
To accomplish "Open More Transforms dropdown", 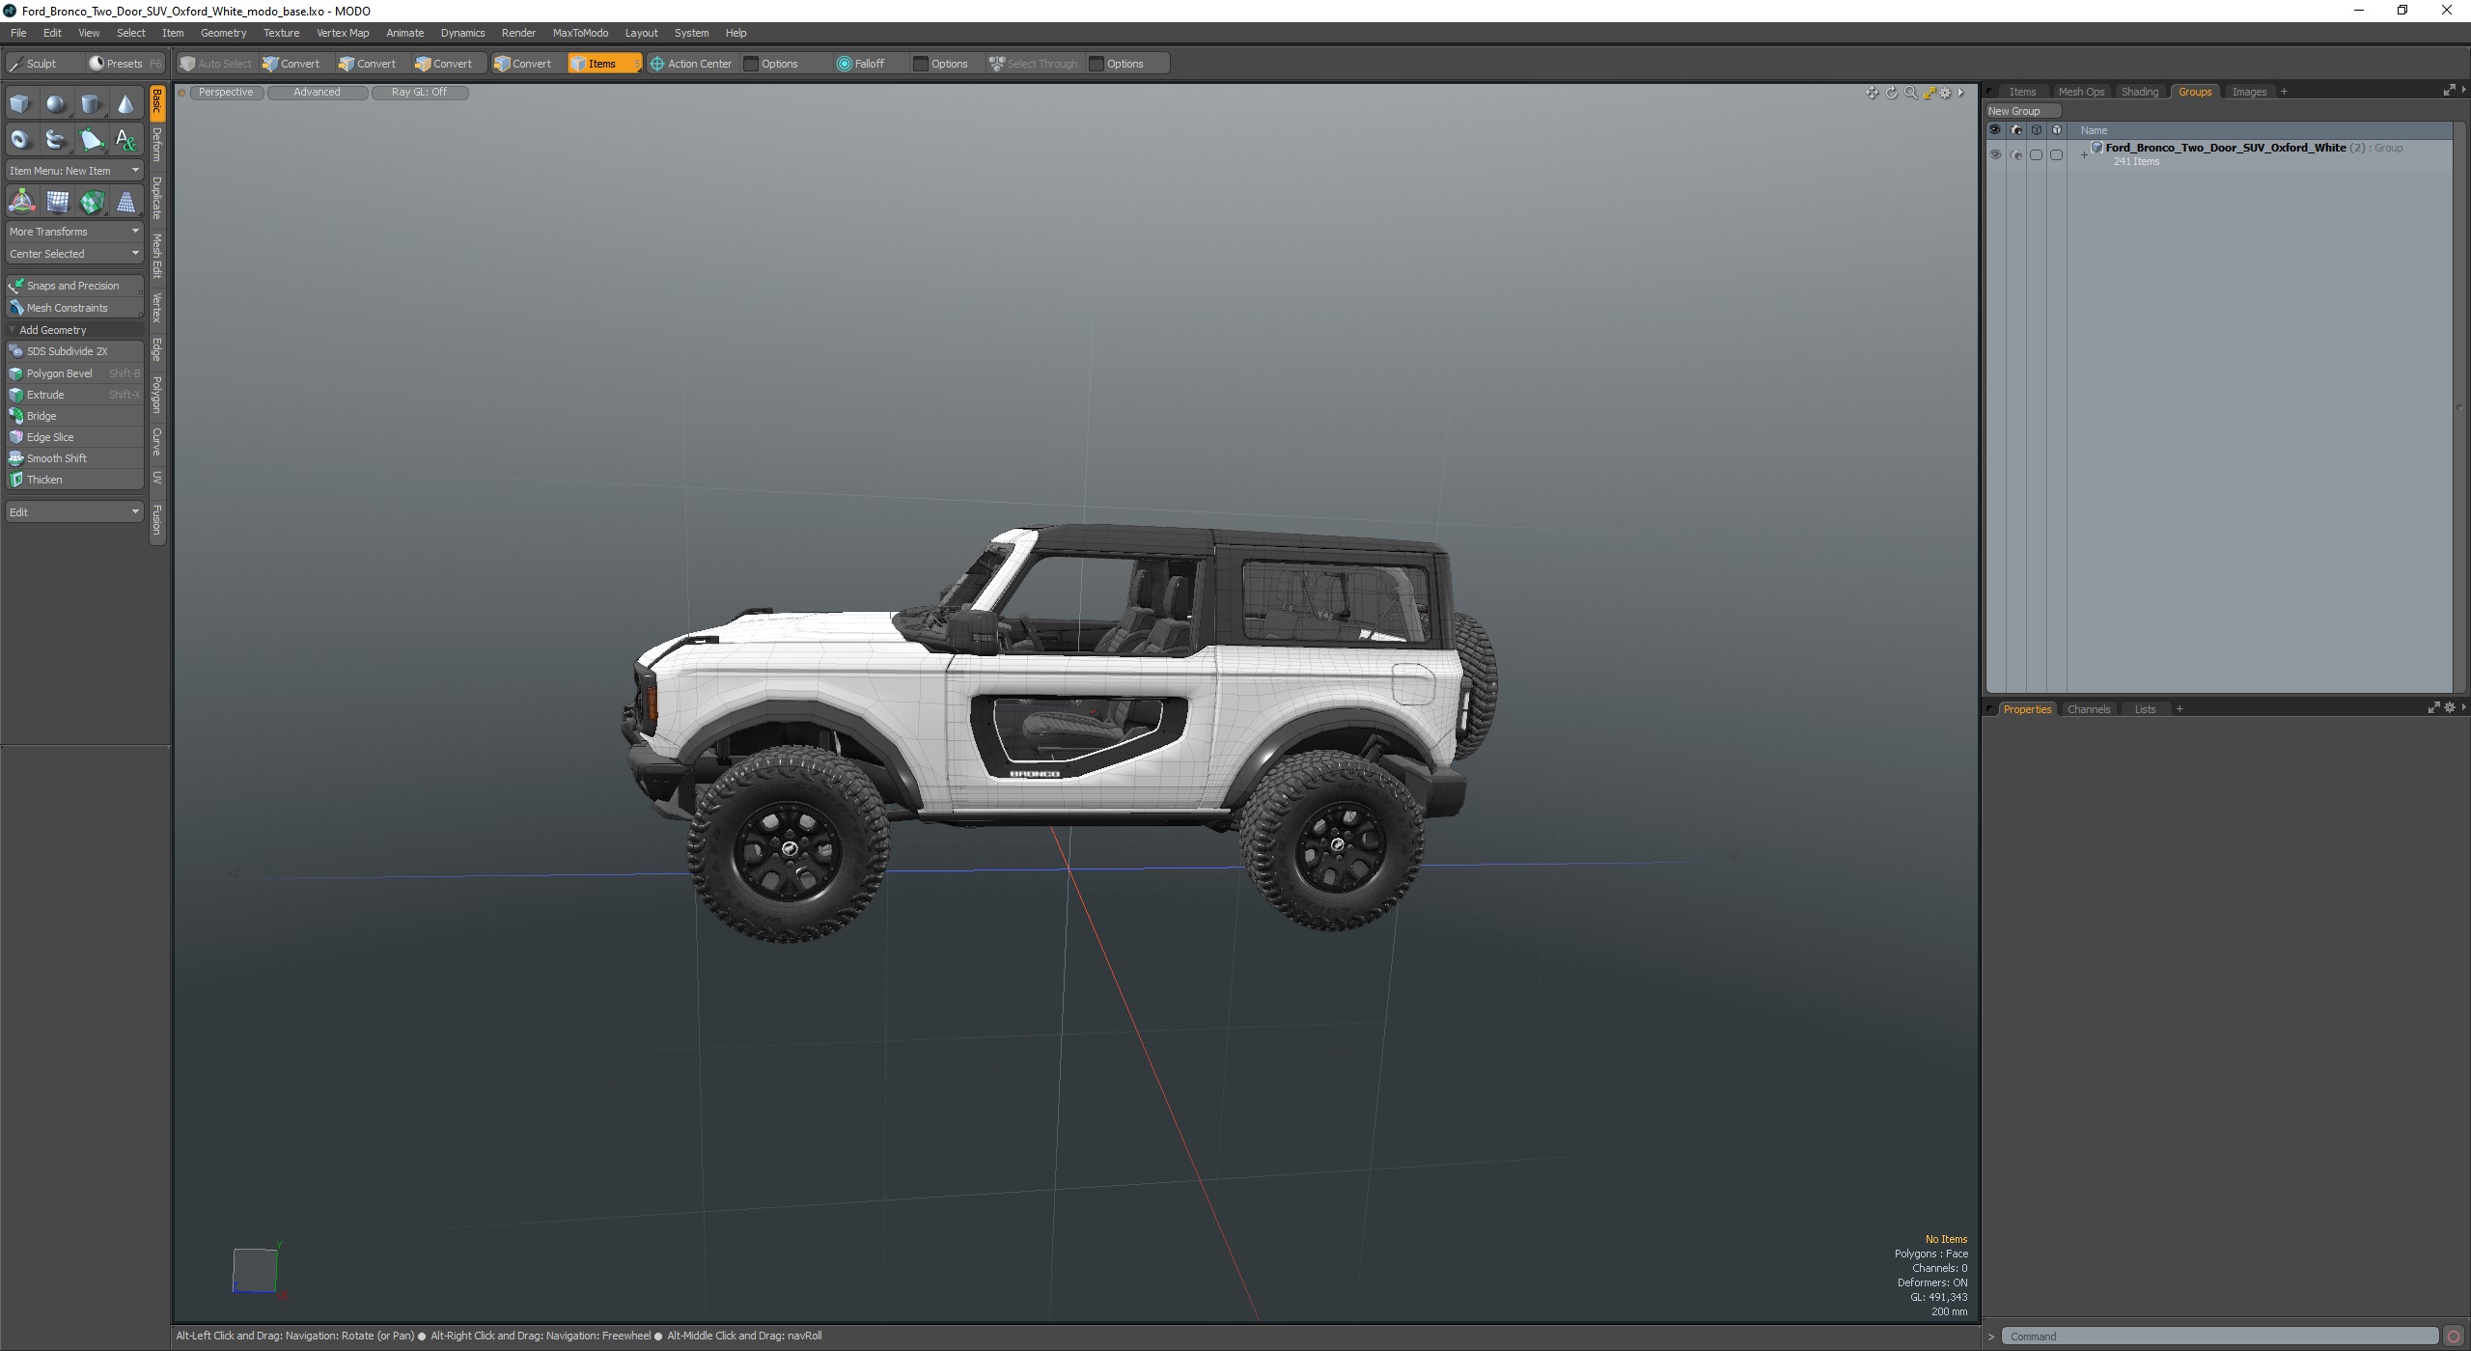I will [x=74, y=232].
